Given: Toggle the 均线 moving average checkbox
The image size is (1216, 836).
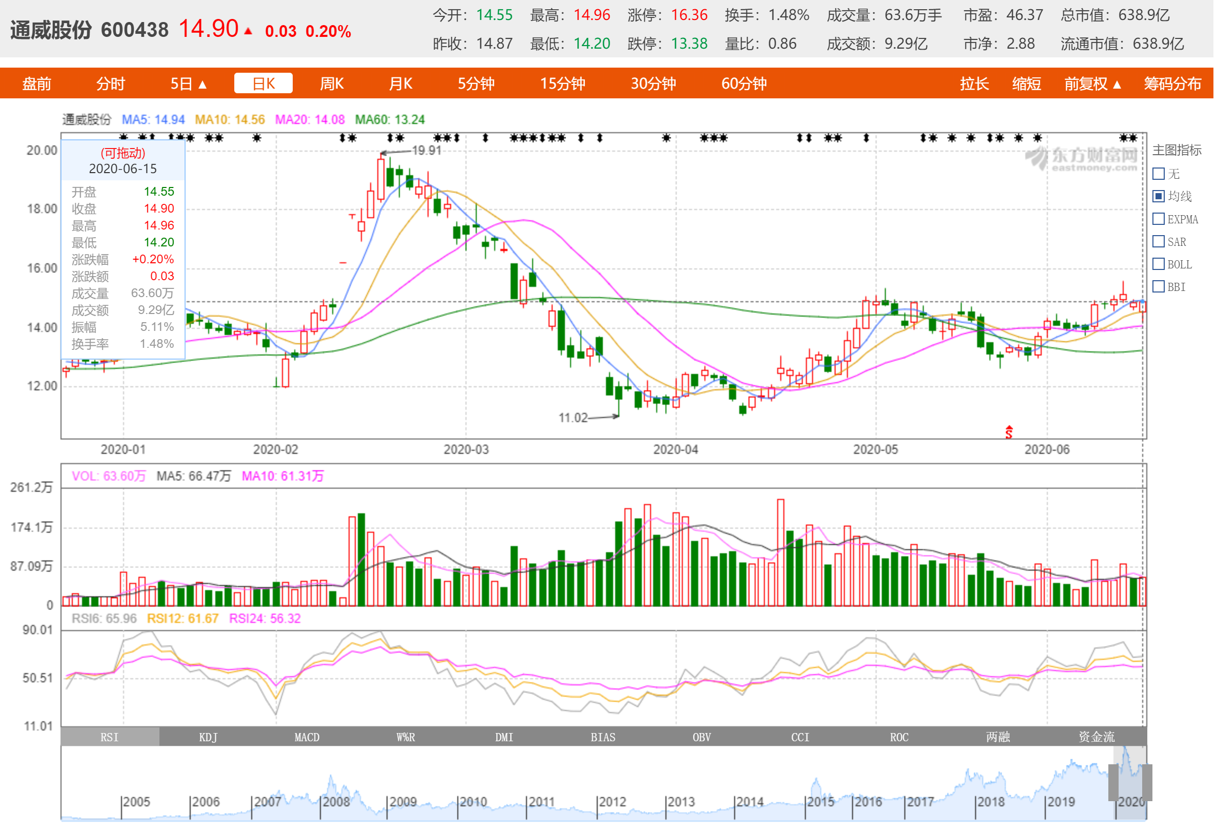Looking at the screenshot, I should click(x=1159, y=196).
